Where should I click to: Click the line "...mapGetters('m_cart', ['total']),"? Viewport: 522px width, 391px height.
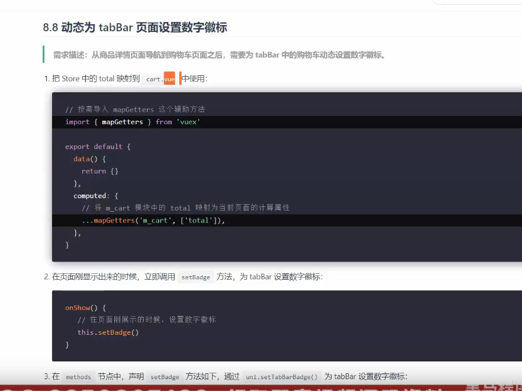[153, 220]
